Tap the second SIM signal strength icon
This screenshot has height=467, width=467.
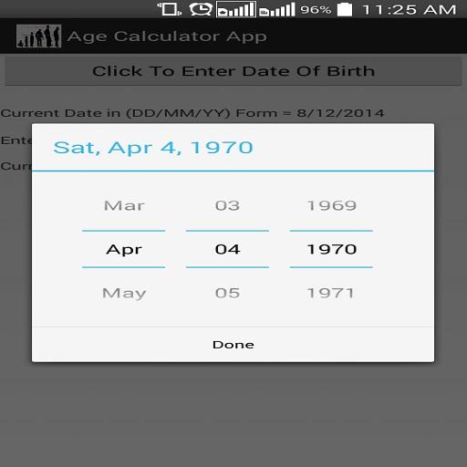click(x=277, y=9)
